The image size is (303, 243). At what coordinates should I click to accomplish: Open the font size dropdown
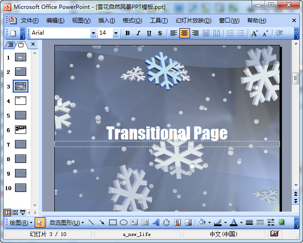pyautogui.click(x=116, y=33)
